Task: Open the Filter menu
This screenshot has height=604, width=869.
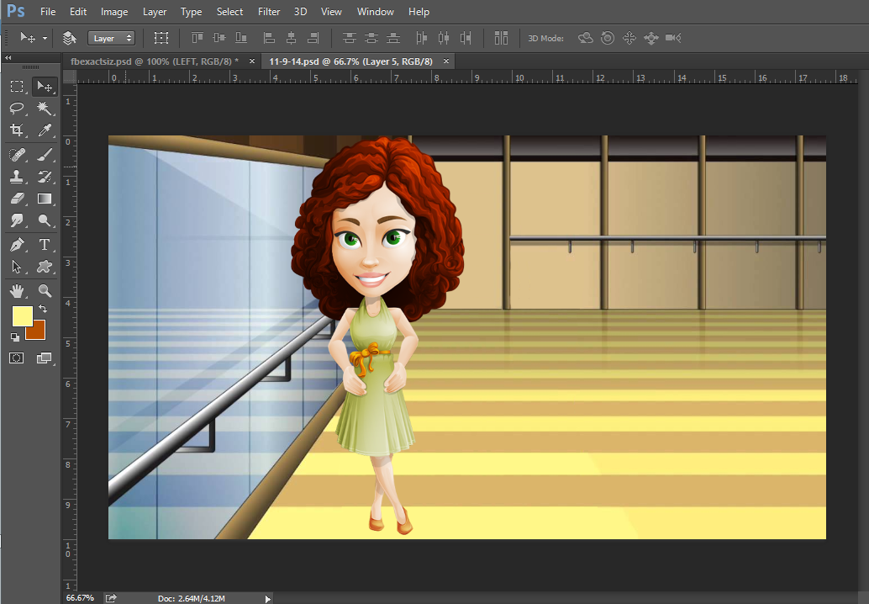Action: (x=269, y=12)
